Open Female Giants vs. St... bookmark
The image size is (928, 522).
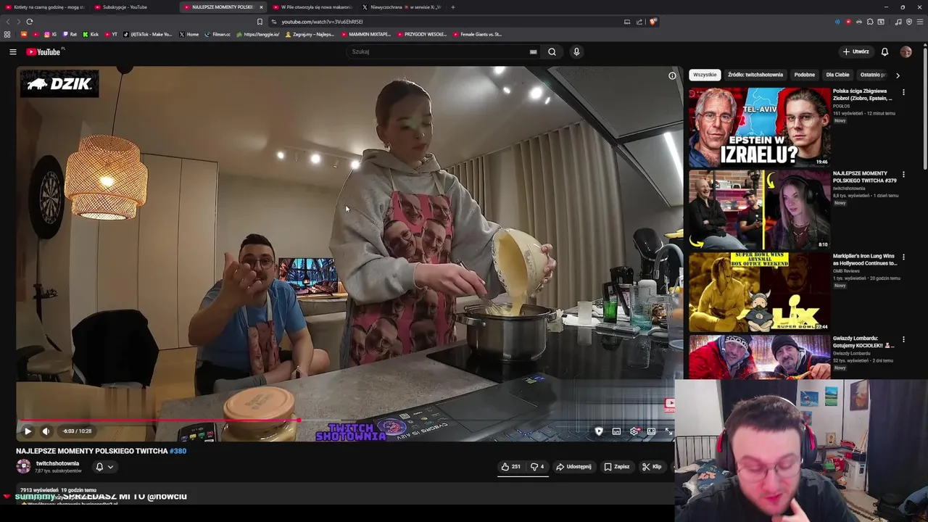point(477,34)
